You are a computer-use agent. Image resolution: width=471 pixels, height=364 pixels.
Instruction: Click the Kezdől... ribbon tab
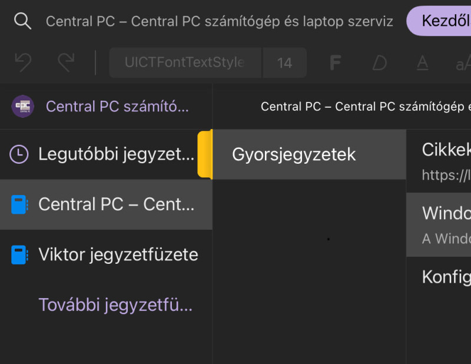(x=439, y=21)
